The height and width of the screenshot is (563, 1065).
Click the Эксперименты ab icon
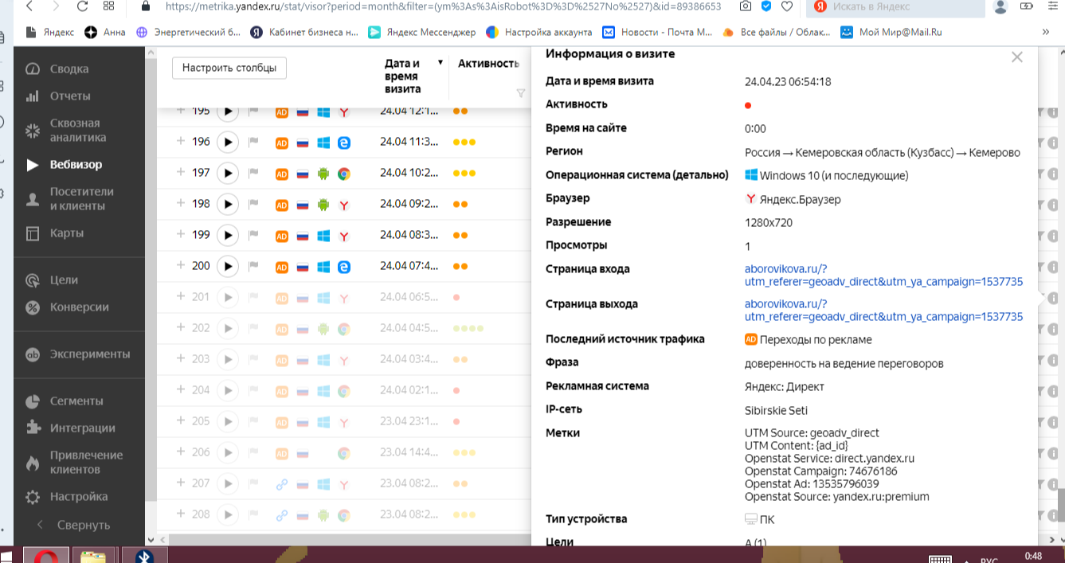33,354
